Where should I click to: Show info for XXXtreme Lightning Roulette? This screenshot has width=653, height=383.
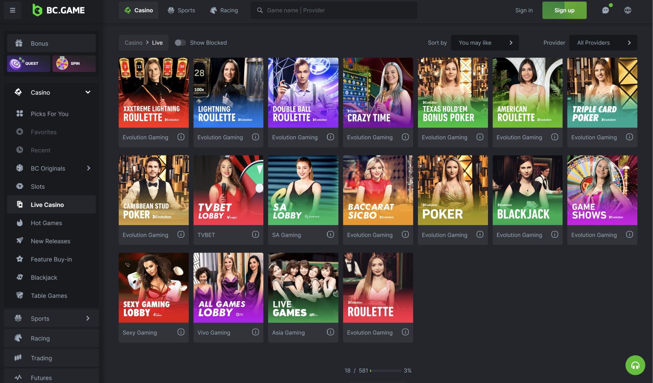181,137
